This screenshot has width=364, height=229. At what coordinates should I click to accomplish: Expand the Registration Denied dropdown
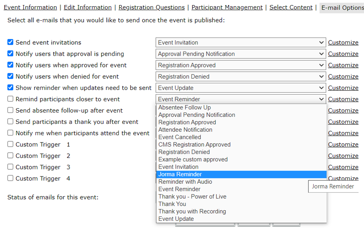241,76
